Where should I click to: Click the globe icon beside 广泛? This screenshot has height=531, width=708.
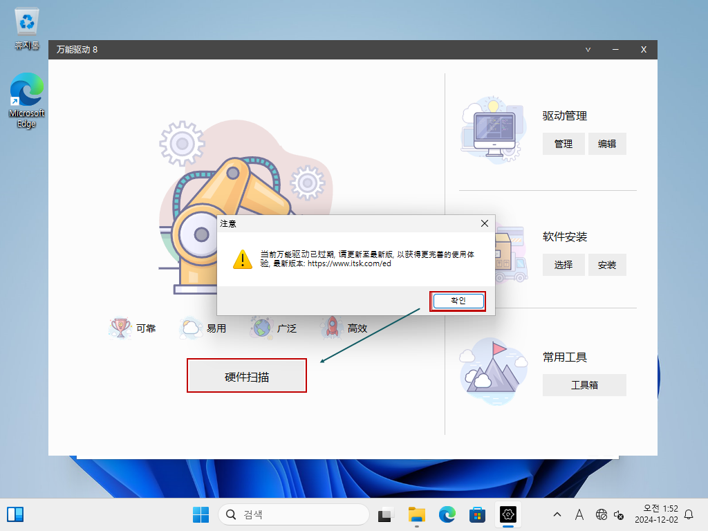(261, 328)
